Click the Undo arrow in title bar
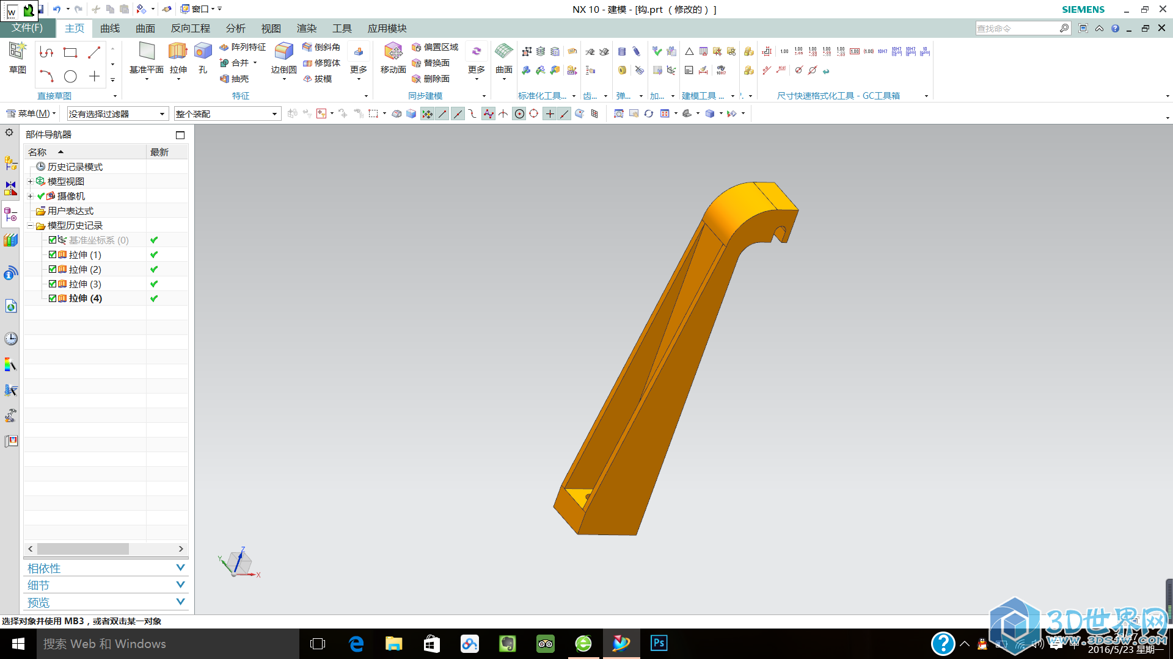Viewport: 1173px width, 659px height. tap(57, 9)
